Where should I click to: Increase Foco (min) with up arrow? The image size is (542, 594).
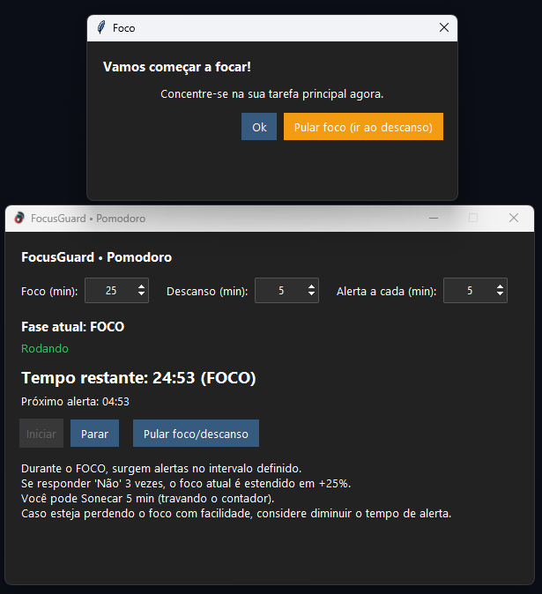point(141,286)
